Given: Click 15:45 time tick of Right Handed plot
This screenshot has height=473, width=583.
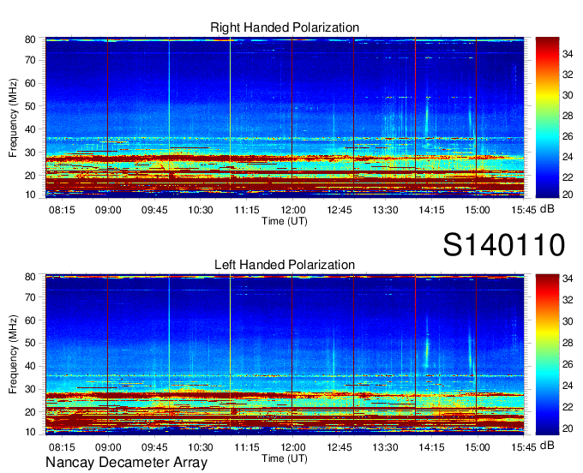Looking at the screenshot, I should pos(524,210).
